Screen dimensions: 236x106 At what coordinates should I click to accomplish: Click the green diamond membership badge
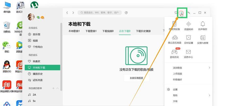(38, 17)
